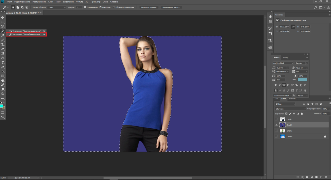Open the Английский: США language dropdown
This screenshot has width=331, height=180.
point(282,96)
